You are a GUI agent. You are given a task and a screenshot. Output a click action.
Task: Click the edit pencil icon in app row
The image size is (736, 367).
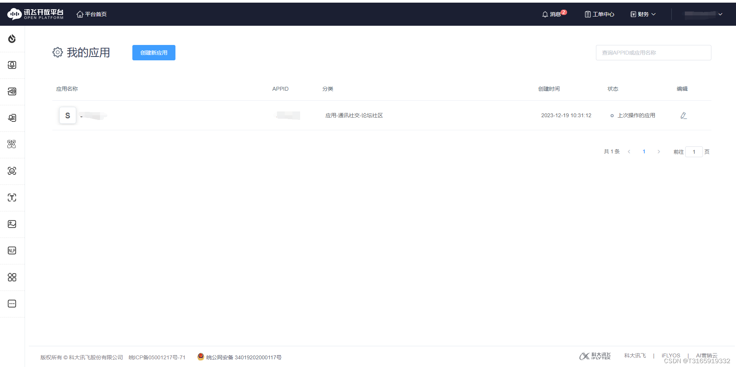click(683, 115)
